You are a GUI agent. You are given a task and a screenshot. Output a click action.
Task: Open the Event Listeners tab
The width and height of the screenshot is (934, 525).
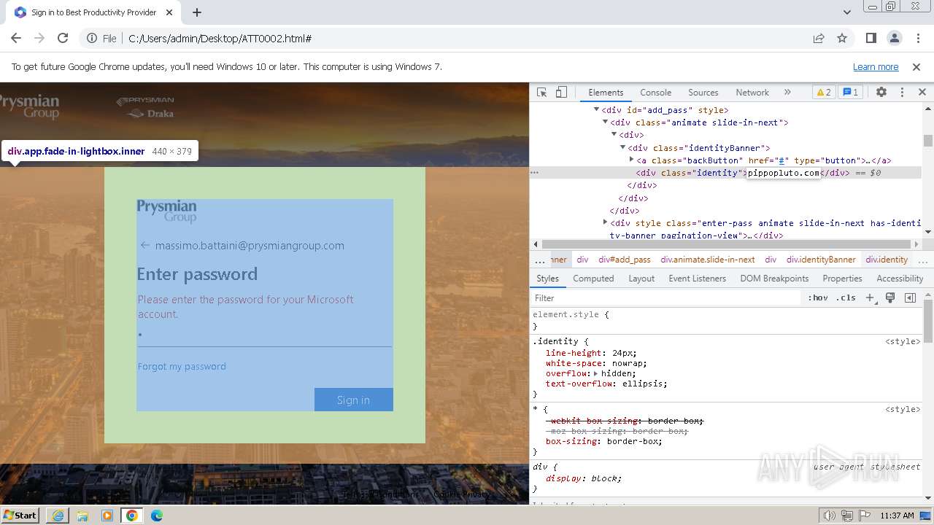click(x=698, y=279)
